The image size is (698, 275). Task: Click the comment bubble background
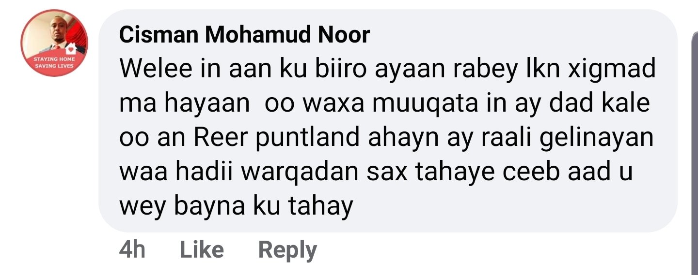click(388, 121)
